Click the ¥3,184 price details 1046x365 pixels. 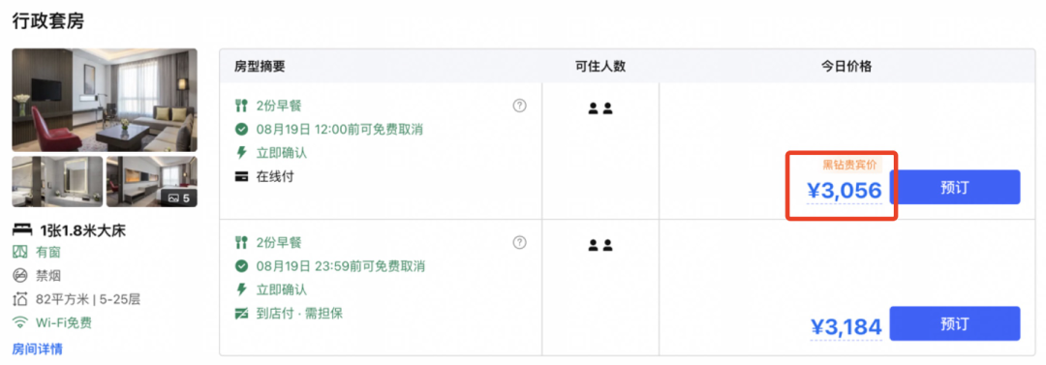click(846, 327)
